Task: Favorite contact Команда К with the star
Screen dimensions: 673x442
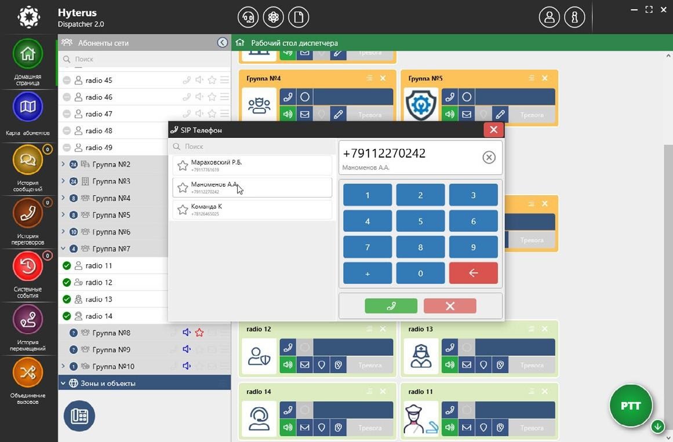Action: tap(183, 209)
